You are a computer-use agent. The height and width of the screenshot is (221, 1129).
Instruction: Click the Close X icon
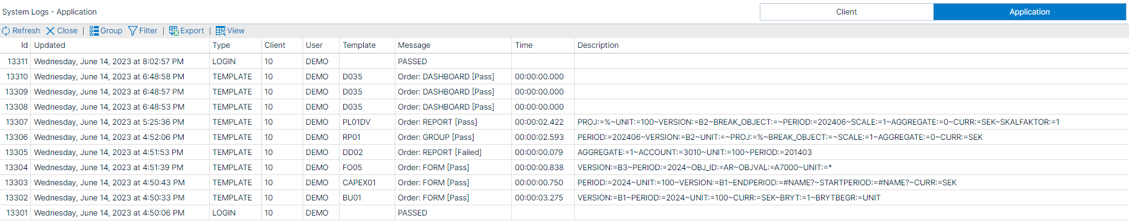[x=50, y=31]
